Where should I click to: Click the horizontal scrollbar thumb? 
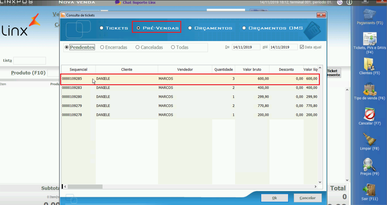coord(85,186)
